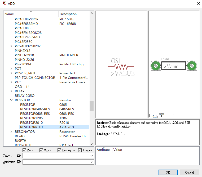
Task: Disable the Preview checkbox
Action: point(80,150)
